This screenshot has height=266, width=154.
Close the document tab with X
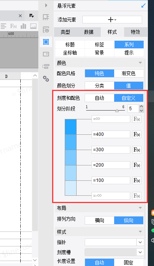click(20, 16)
